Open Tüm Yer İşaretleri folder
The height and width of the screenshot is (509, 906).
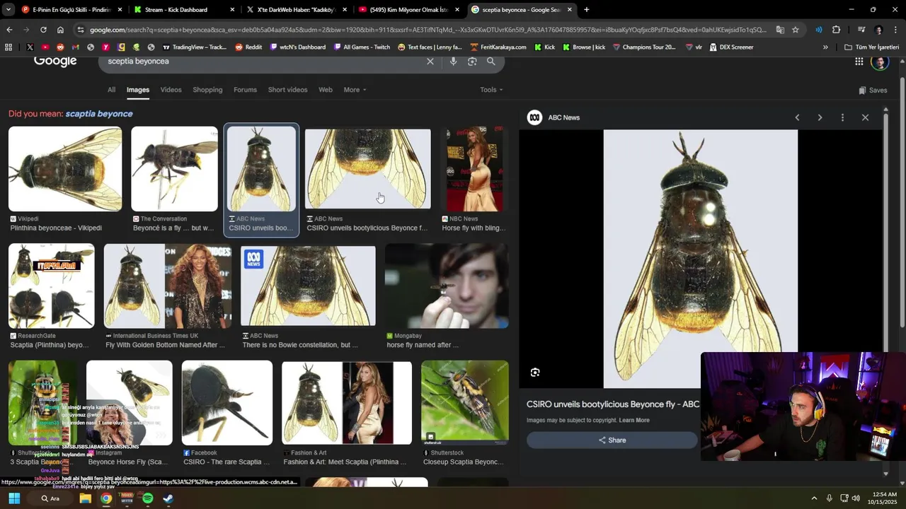click(872, 47)
